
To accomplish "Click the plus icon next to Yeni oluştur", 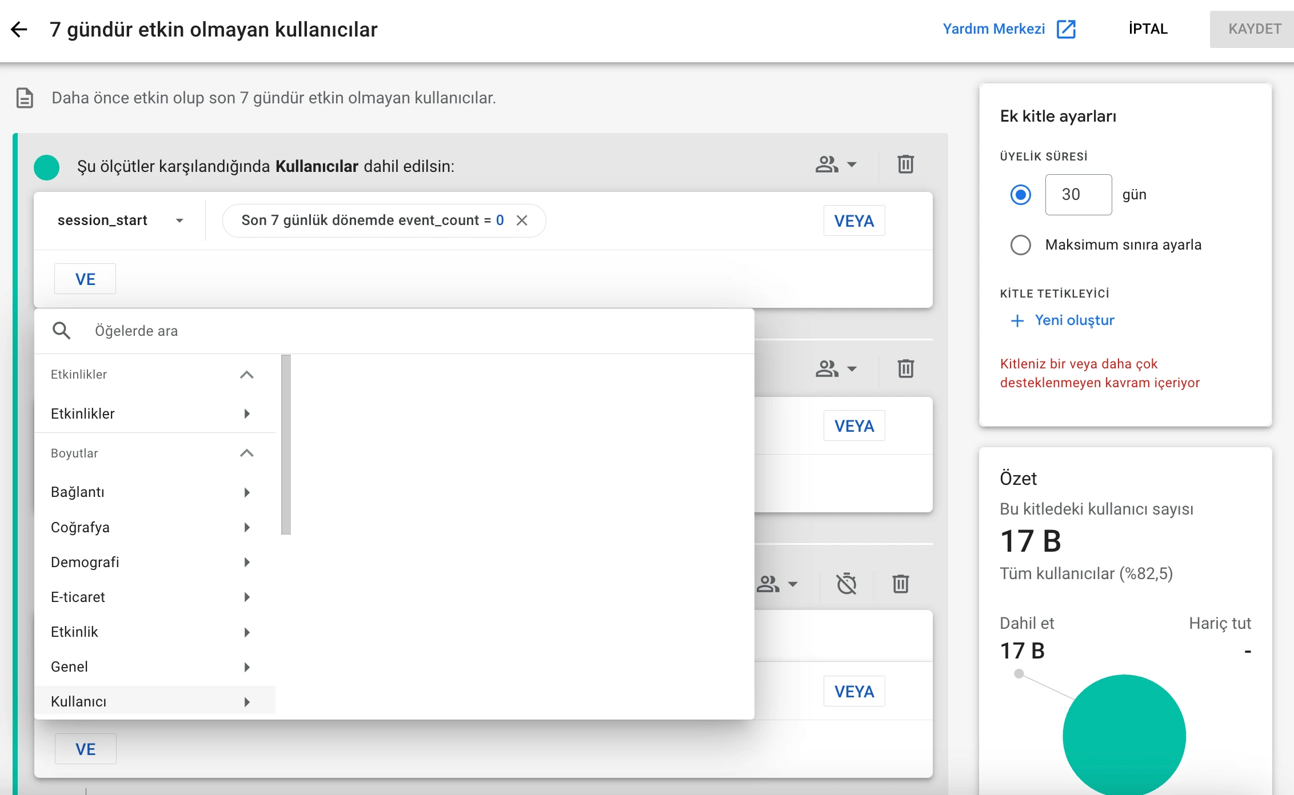I will point(1017,320).
